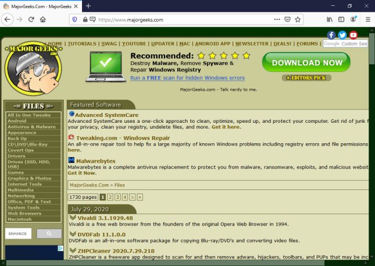Focus the ENHANCE search input field

(x=18, y=234)
